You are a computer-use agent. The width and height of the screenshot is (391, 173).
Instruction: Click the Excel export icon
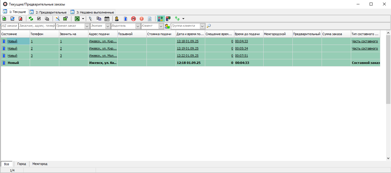click(x=77, y=19)
